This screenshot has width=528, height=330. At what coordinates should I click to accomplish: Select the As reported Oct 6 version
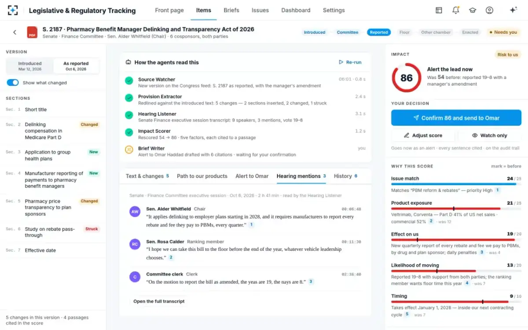tap(76, 66)
